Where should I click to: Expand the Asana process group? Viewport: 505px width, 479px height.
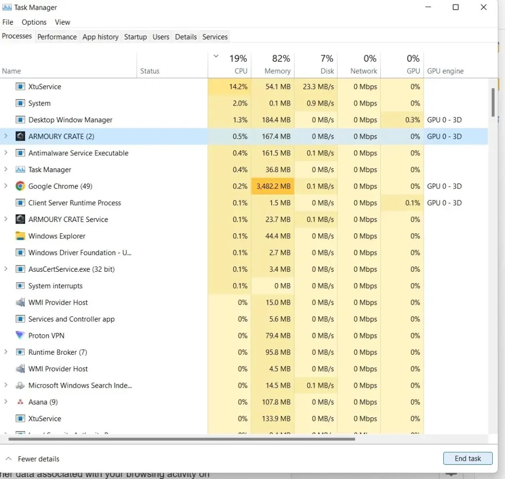click(4, 402)
